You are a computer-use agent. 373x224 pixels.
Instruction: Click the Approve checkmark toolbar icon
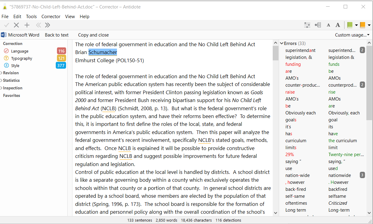(7, 25)
